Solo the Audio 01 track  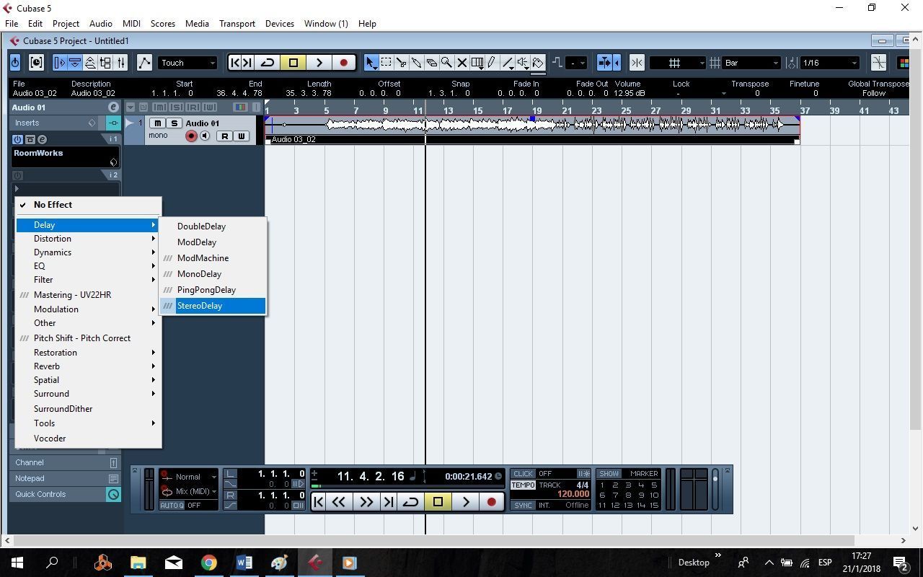(174, 123)
